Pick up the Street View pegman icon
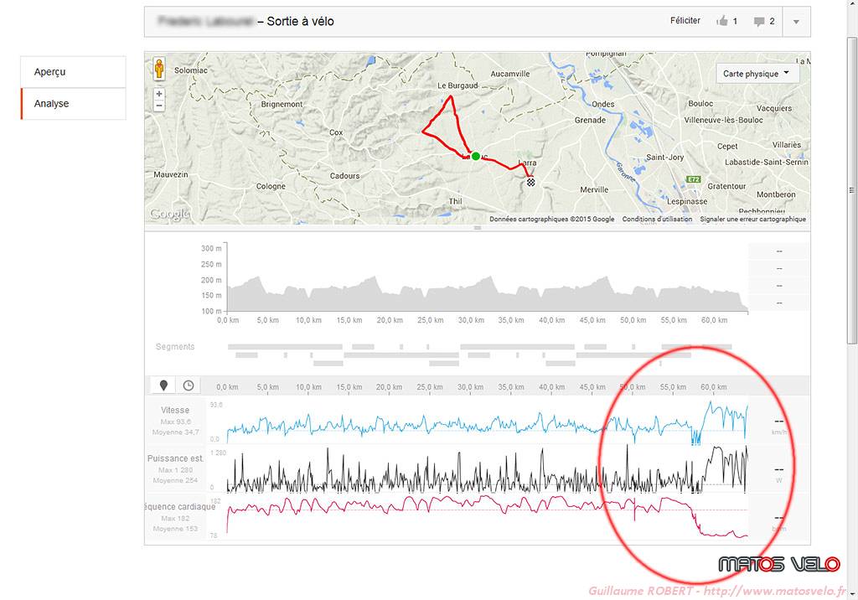Viewport: 858px width, 600px height. tap(158, 69)
